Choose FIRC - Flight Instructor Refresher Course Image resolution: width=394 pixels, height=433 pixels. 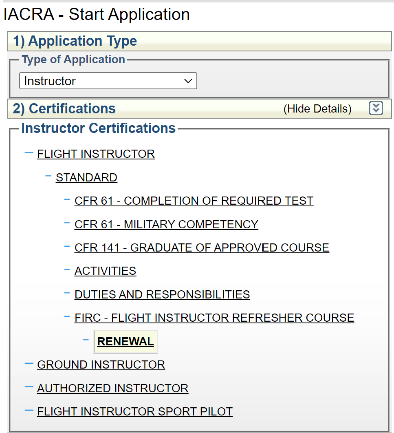point(214,318)
